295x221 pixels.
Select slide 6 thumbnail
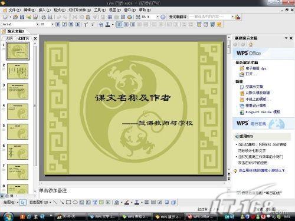tap(18, 151)
